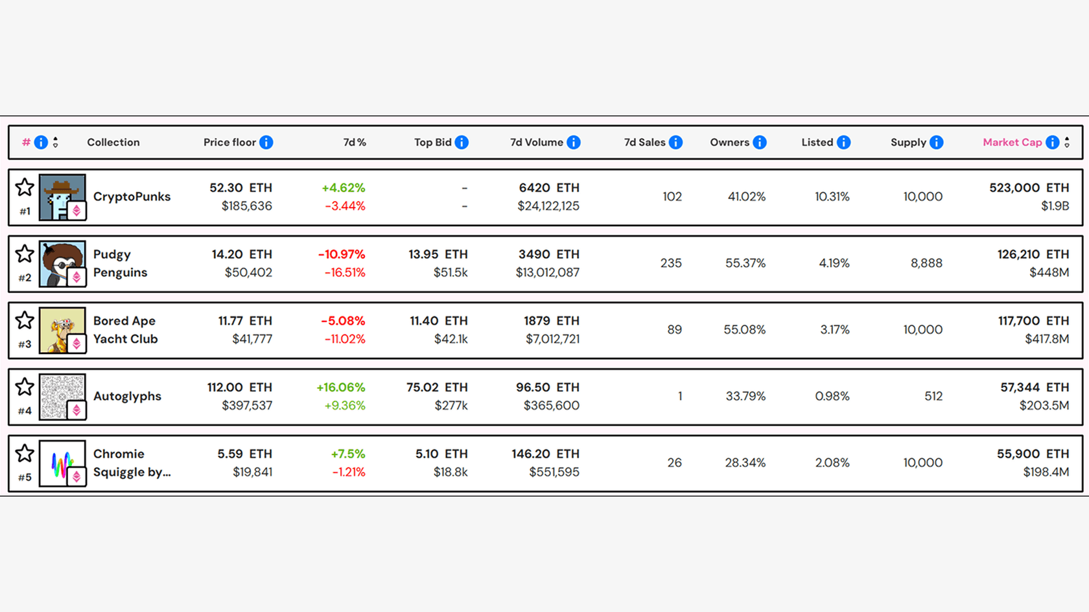Click the Market Cap column header
This screenshot has width=1089, height=612.
pos(1013,142)
